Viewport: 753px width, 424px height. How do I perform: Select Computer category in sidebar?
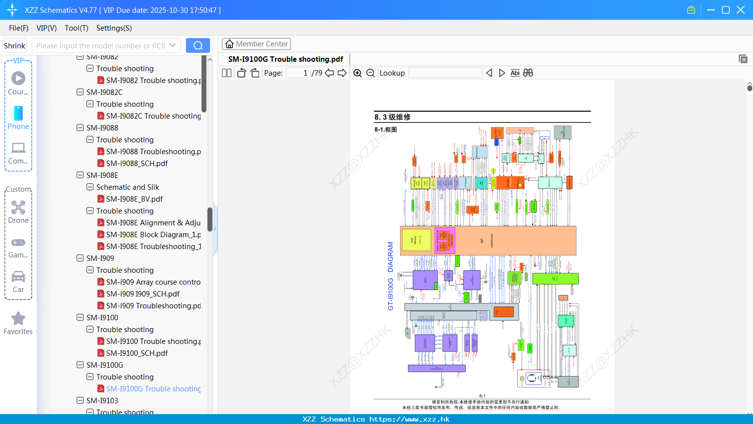18,153
